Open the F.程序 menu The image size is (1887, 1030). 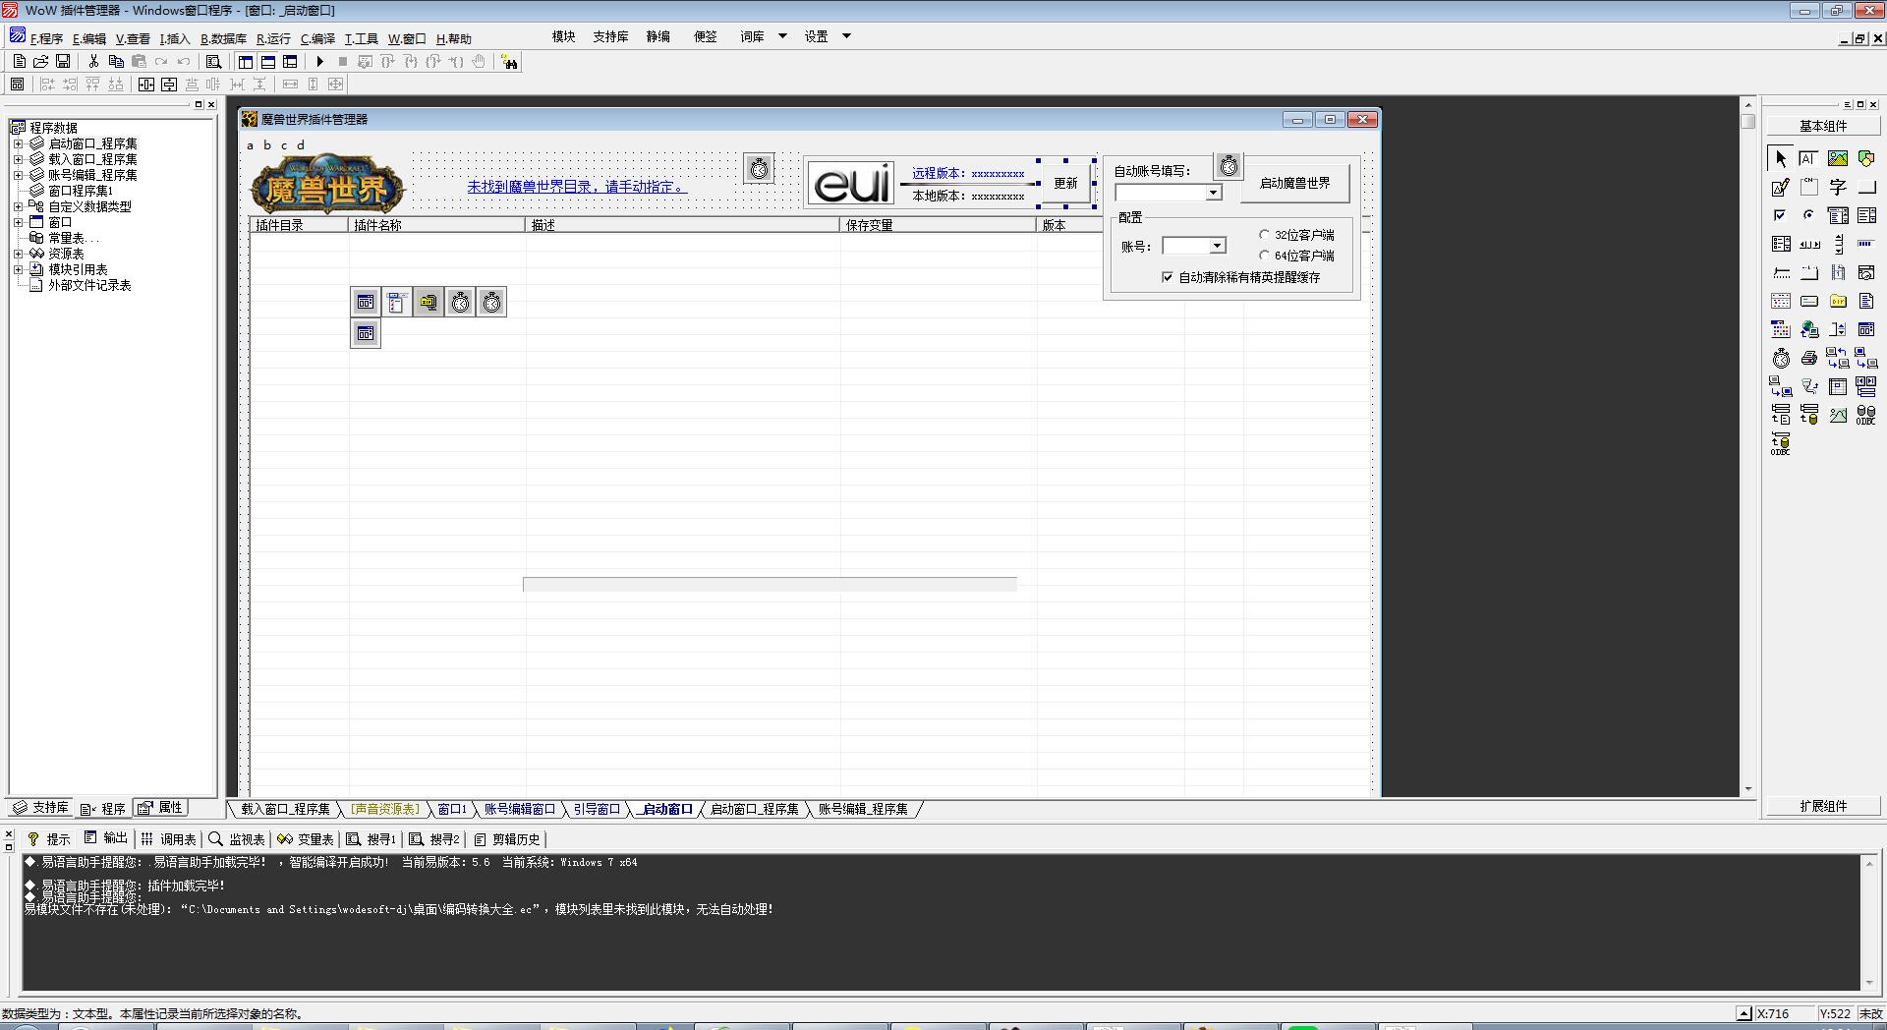pos(46,39)
